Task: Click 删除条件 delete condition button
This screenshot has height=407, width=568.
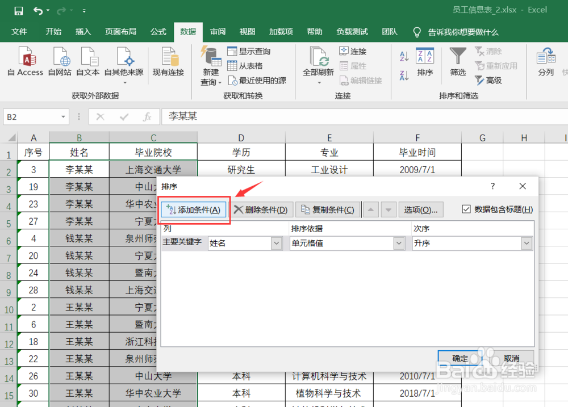Action: pyautogui.click(x=261, y=209)
